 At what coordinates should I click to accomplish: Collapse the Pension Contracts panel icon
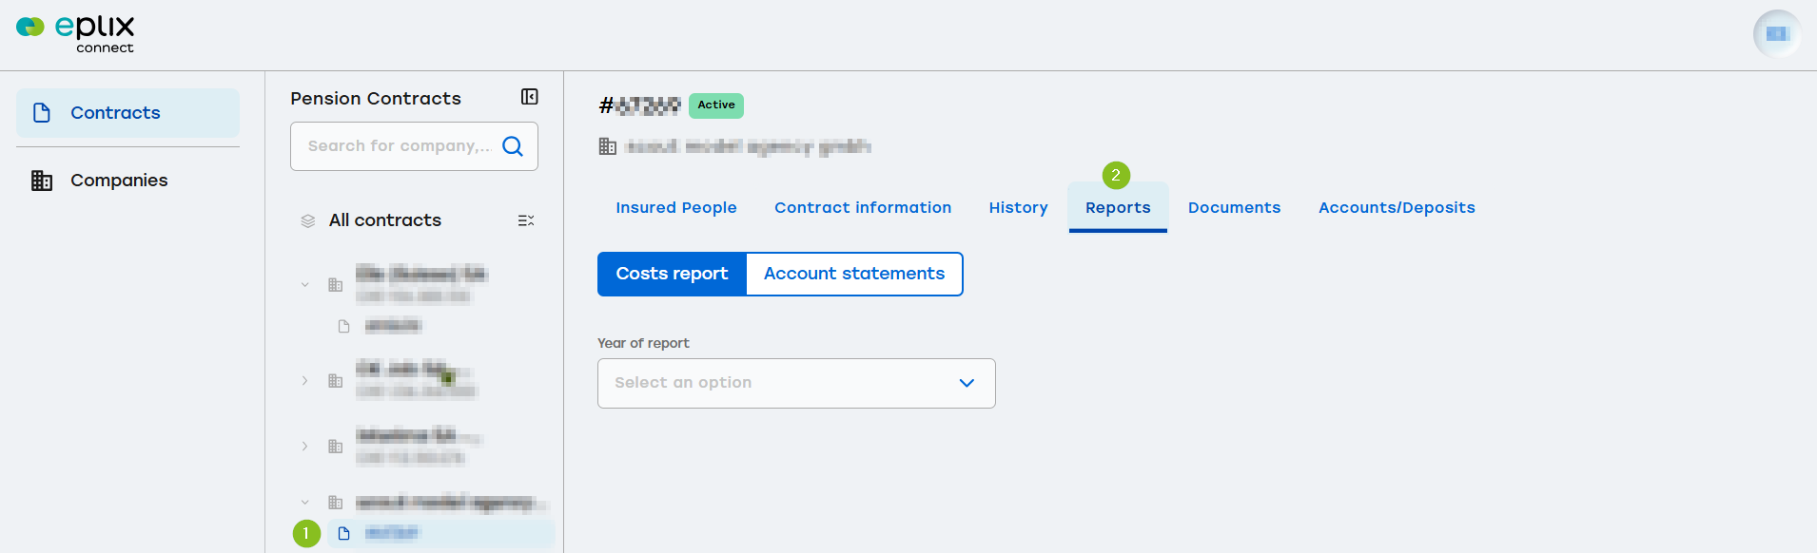point(530,97)
